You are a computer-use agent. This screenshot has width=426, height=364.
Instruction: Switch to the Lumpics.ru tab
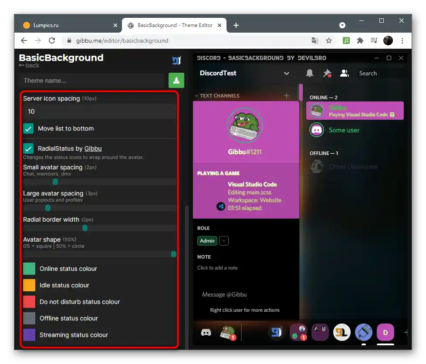coord(68,25)
